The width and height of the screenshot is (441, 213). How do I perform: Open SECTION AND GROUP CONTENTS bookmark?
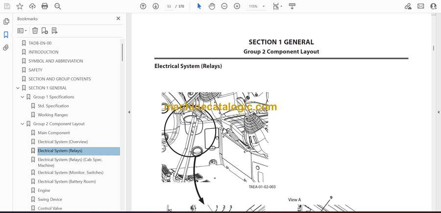(x=60, y=79)
